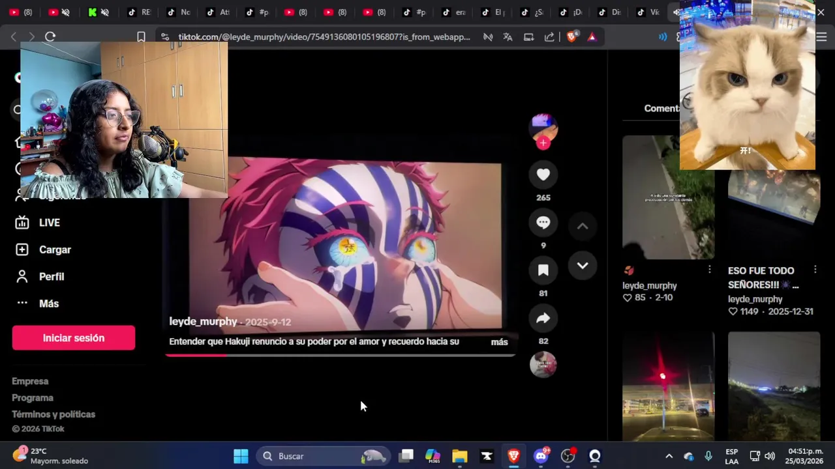The height and width of the screenshot is (469, 835).
Task: Go to the next video arrow
Action: tap(583, 266)
